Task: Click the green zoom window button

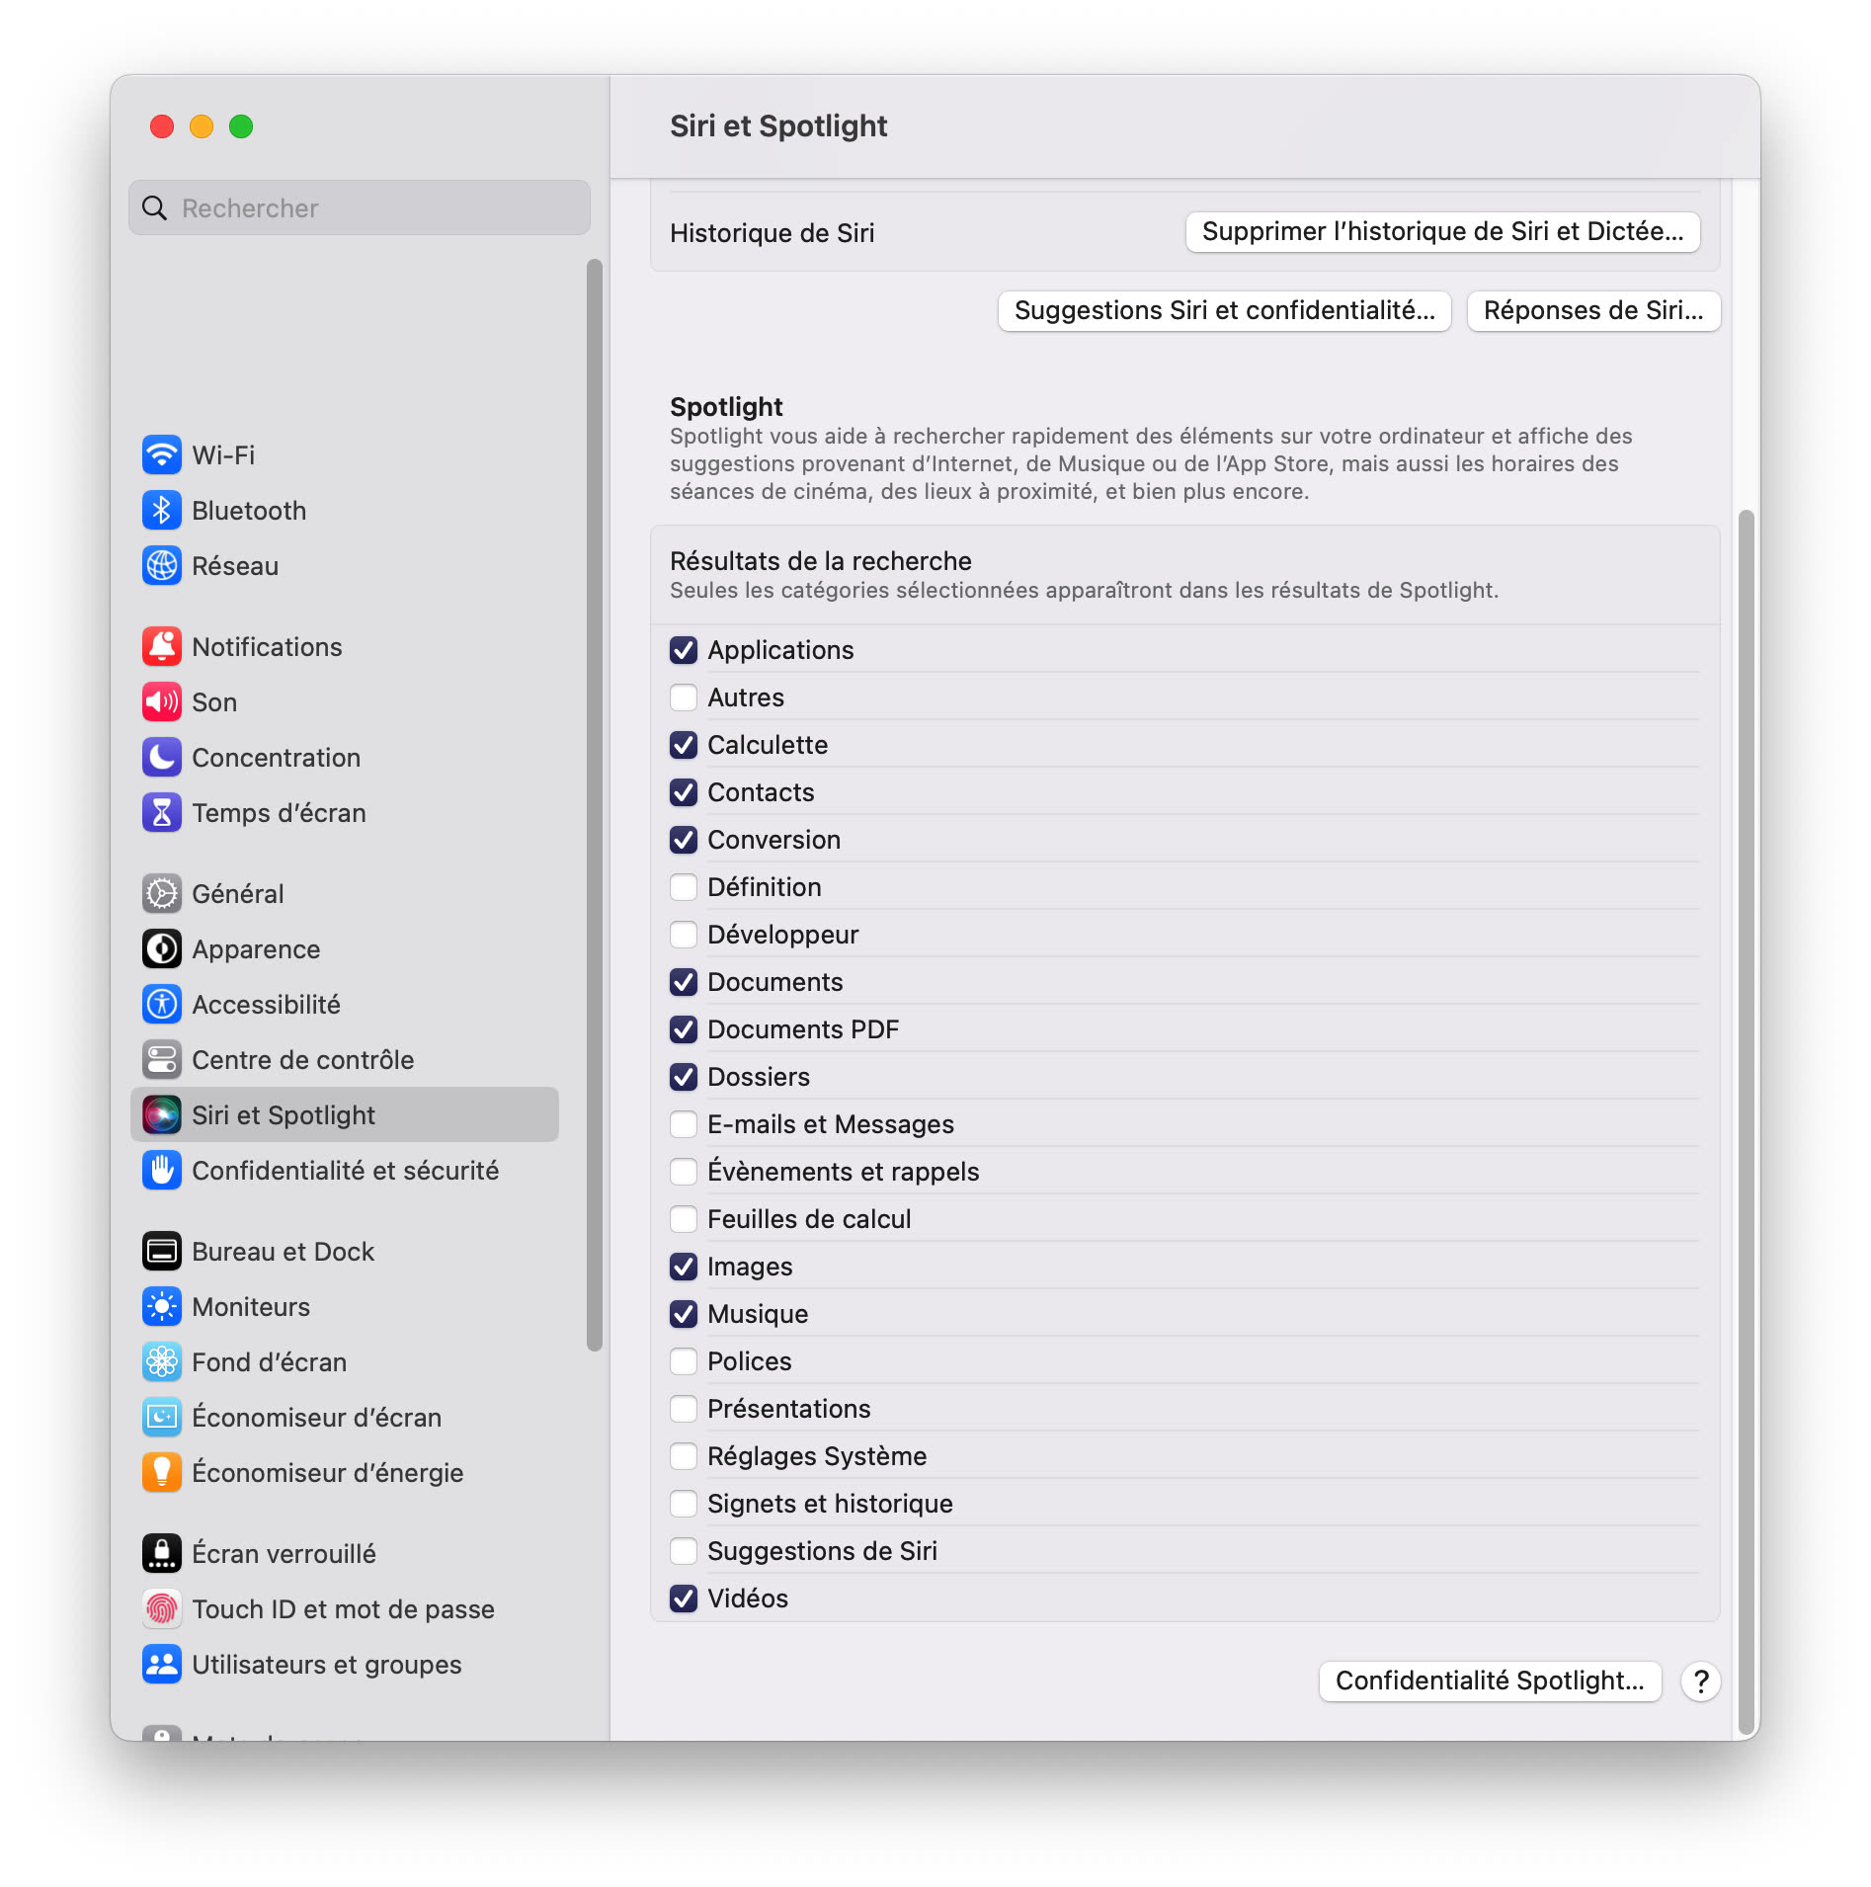Action: [241, 126]
